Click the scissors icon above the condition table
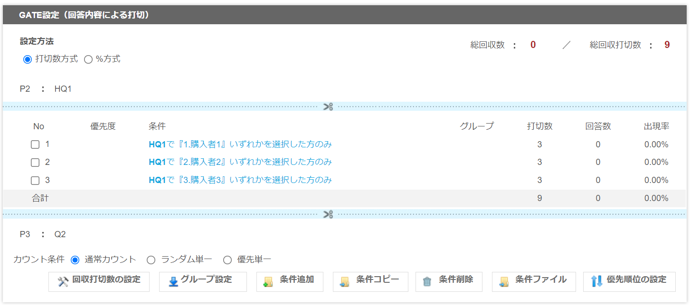 click(x=328, y=106)
